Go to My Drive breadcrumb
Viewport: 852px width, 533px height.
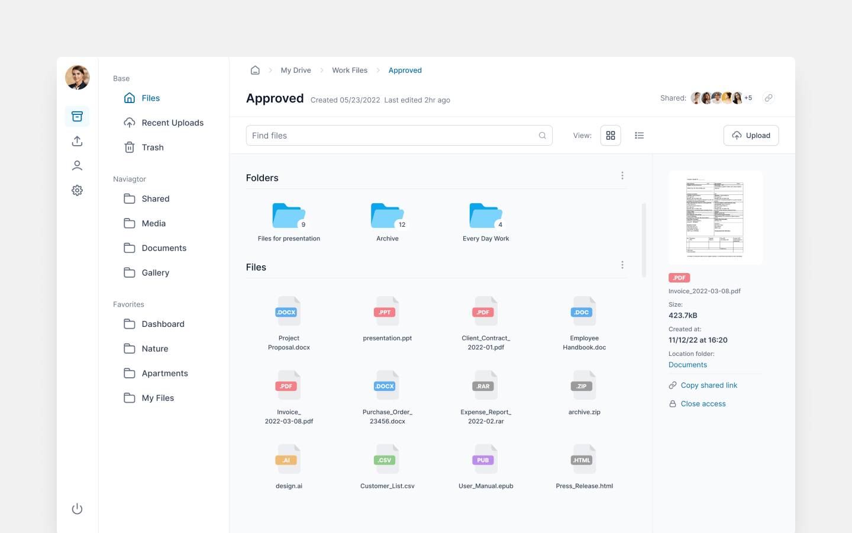click(296, 70)
